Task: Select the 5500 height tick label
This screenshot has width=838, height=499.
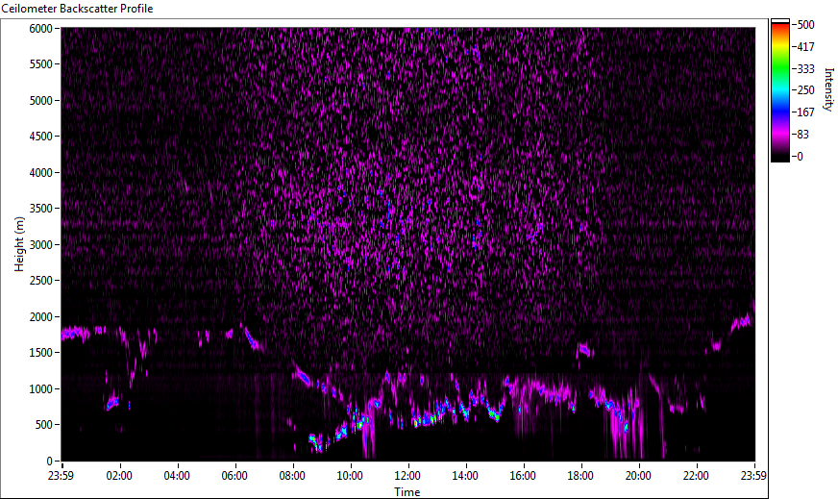Action: 40,64
